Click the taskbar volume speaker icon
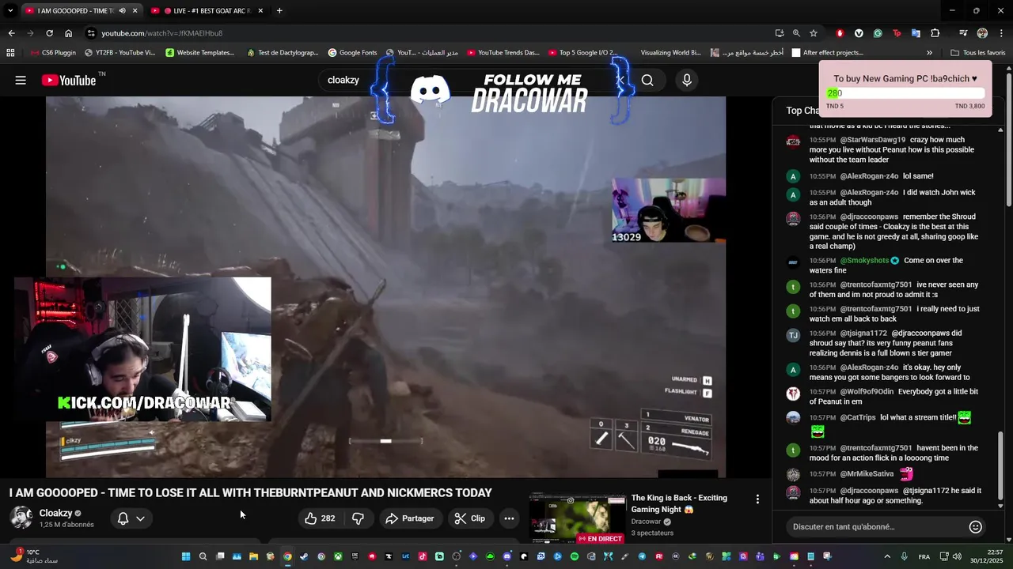This screenshot has height=569, width=1013. tap(957, 556)
